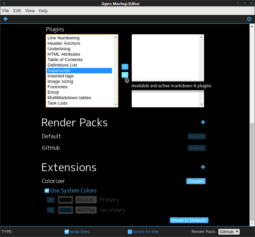
Task: Open the Edit menu
Action: pos(17,11)
